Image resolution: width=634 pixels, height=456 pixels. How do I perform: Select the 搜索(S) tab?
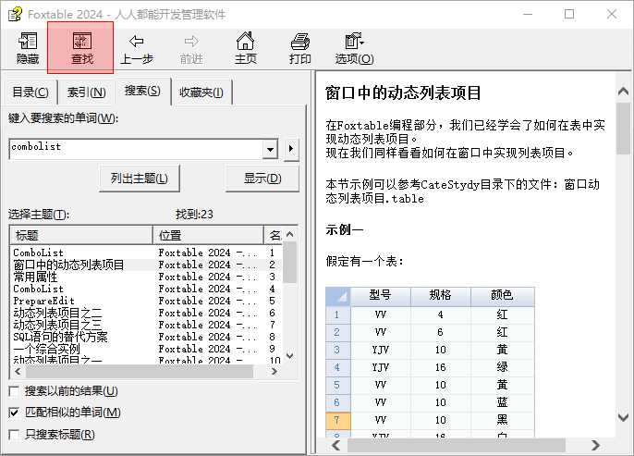pos(142,91)
